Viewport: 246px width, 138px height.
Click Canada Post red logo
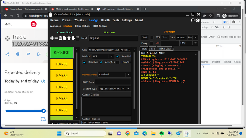click(33, 24)
